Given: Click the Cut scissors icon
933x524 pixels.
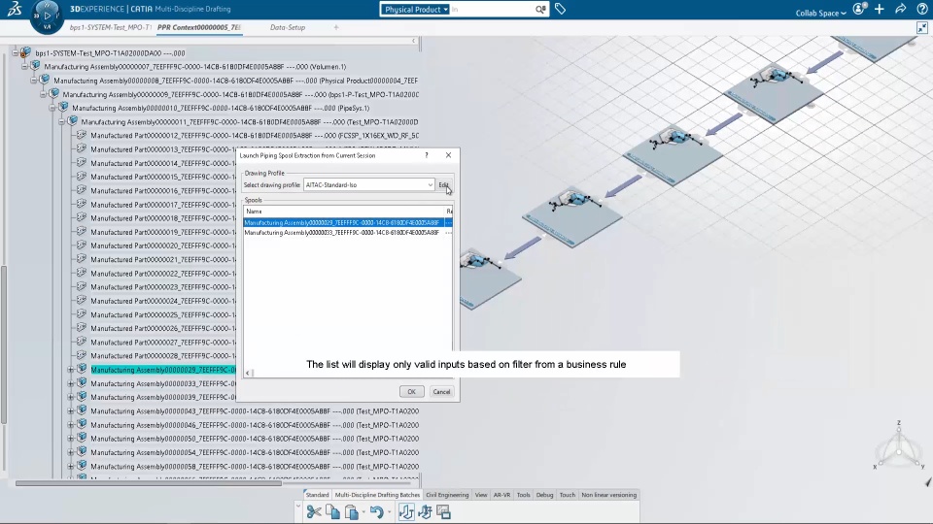Looking at the screenshot, I should tap(314, 511).
